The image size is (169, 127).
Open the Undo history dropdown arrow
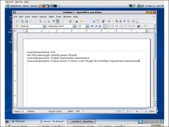click(84, 21)
